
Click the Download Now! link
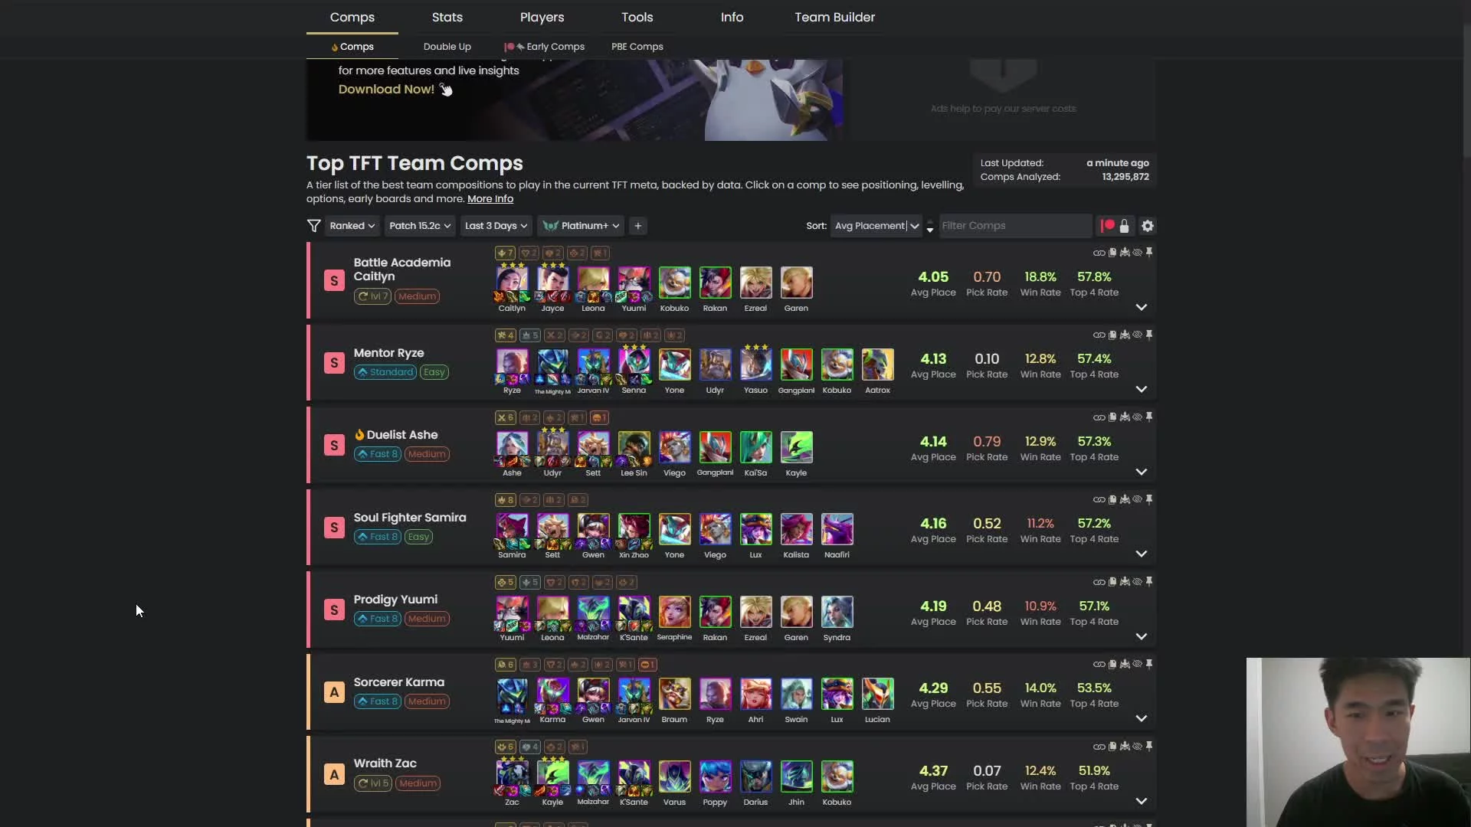tap(386, 90)
